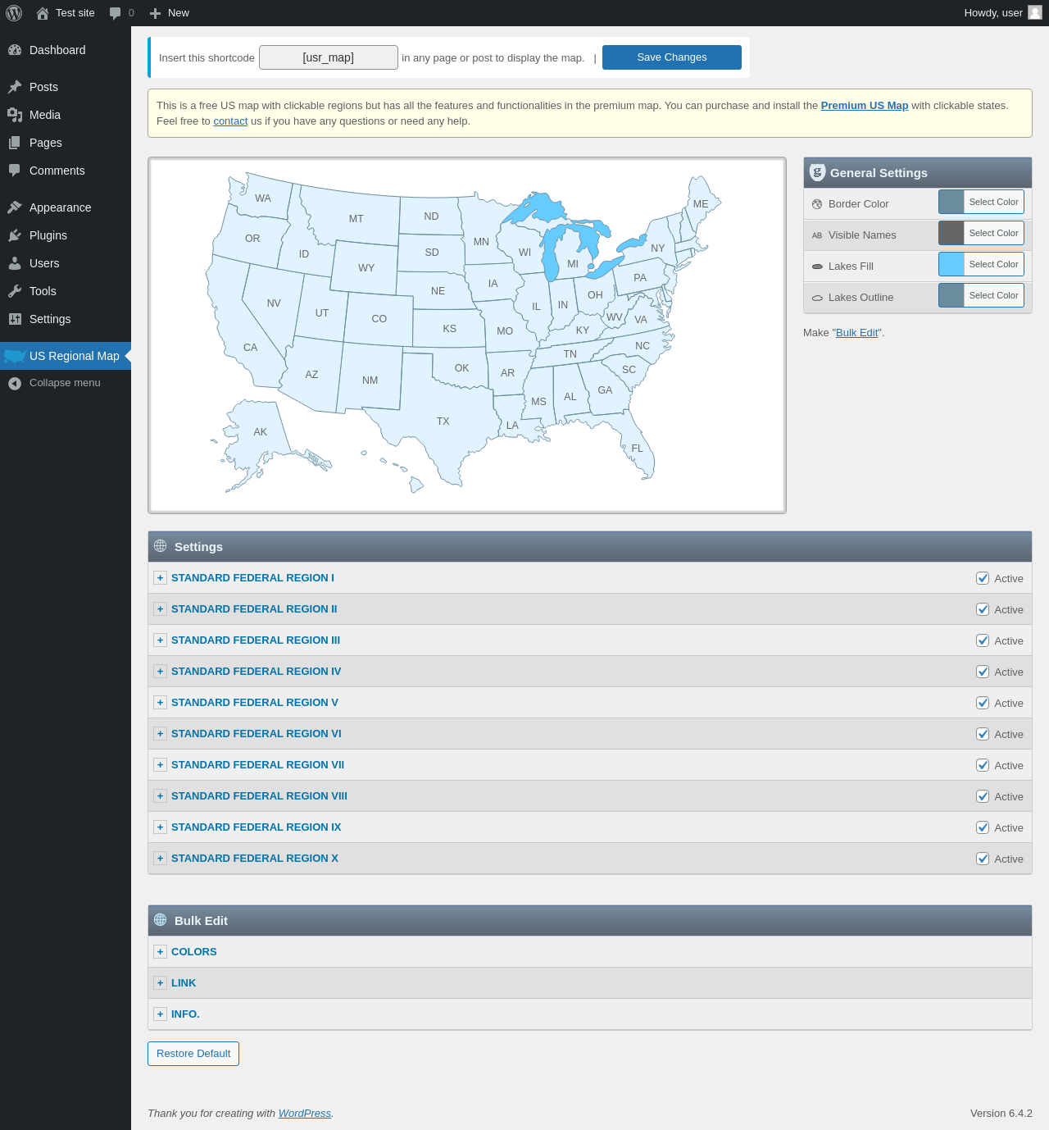Click the Collapse menu arrow icon
Viewport: 1049px width, 1130px height.
pyautogui.click(x=15, y=383)
